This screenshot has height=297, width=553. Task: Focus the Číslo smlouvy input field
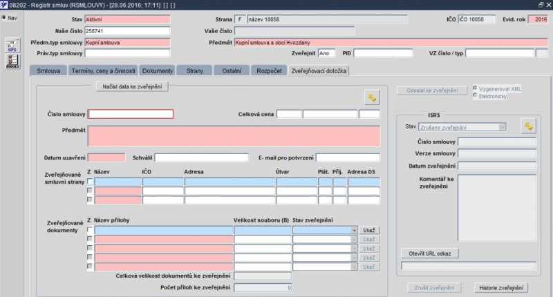131,114
